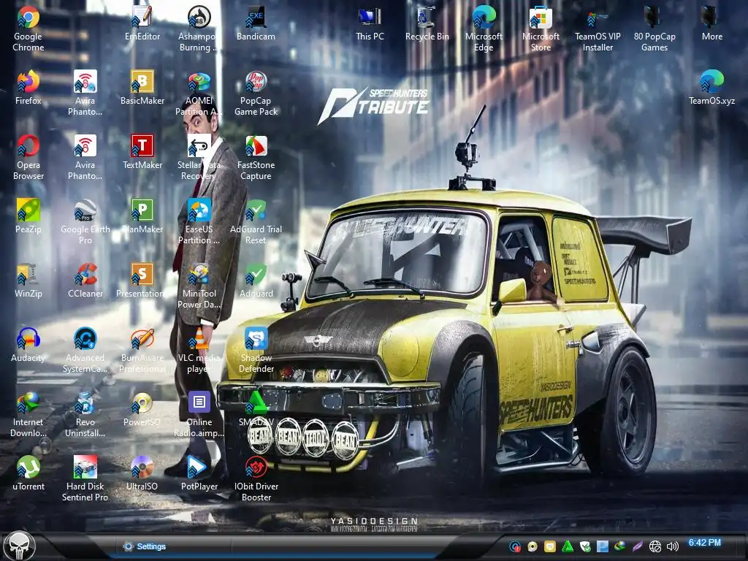Select the PlanMaker desktop icon

(x=142, y=215)
